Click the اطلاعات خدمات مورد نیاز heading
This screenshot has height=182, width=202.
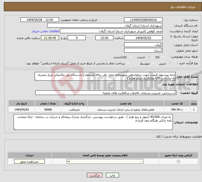pyautogui.click(x=180, y=84)
